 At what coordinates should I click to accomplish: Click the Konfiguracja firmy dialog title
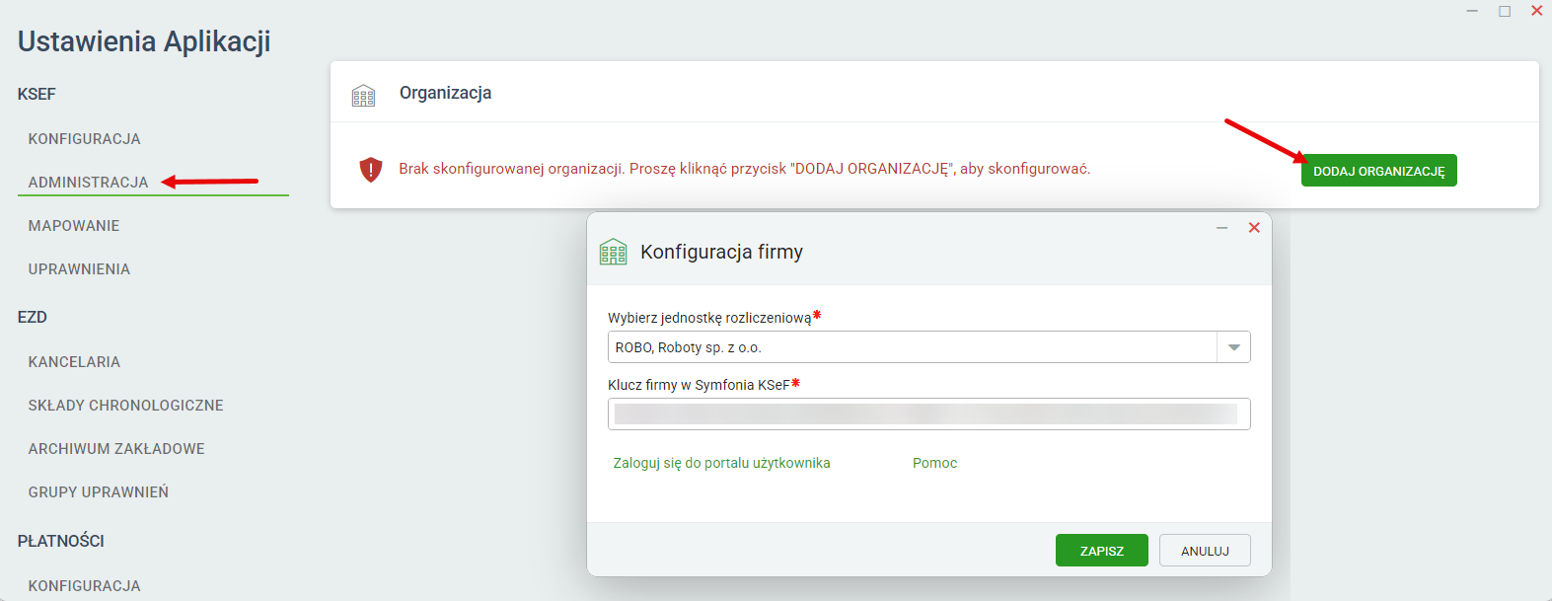[x=721, y=252]
